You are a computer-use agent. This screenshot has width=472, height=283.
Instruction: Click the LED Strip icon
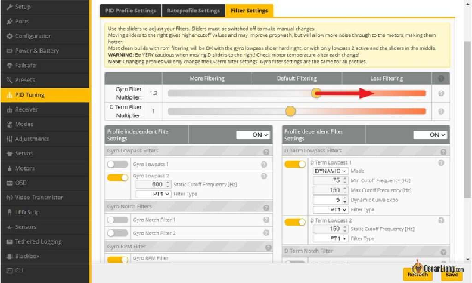(x=9, y=212)
